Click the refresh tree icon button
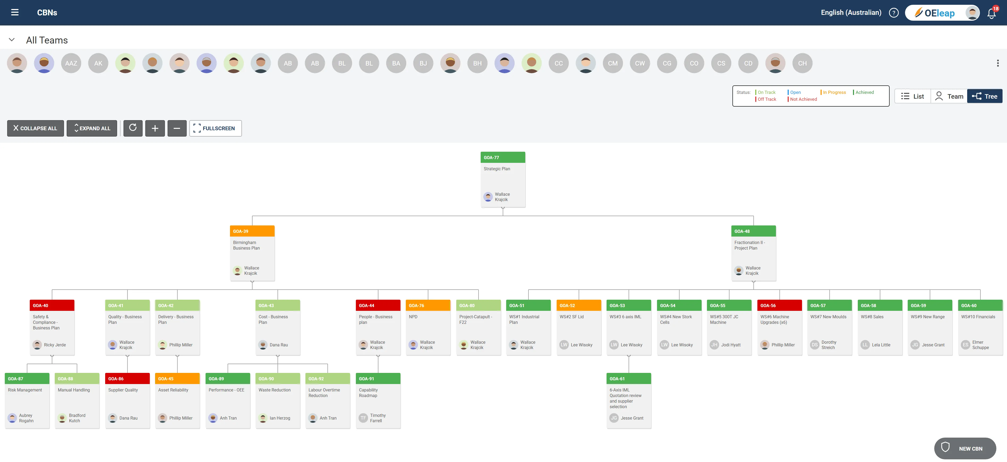 click(133, 128)
